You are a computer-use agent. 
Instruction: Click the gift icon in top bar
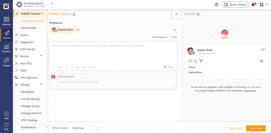point(216,5)
